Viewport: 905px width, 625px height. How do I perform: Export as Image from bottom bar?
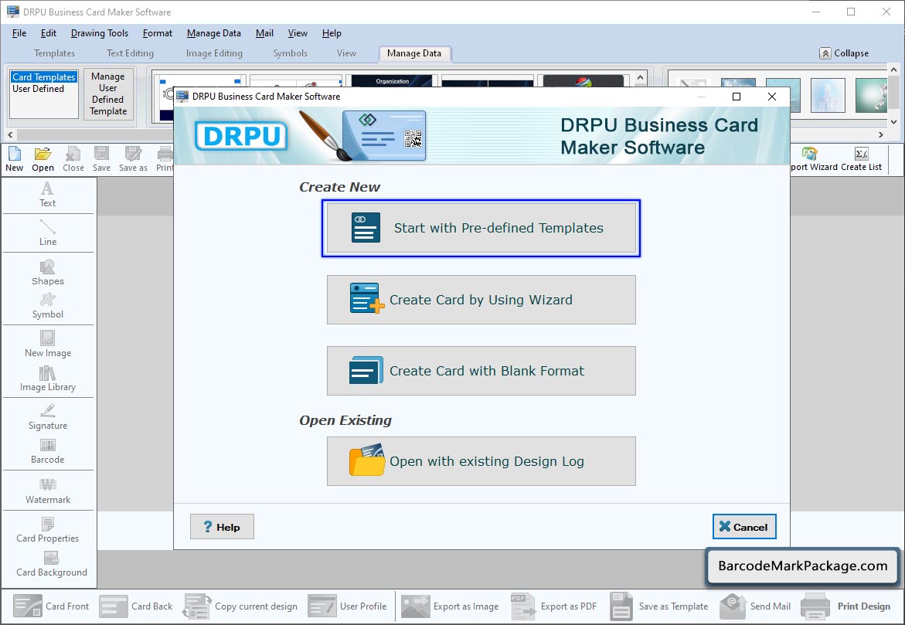point(451,606)
